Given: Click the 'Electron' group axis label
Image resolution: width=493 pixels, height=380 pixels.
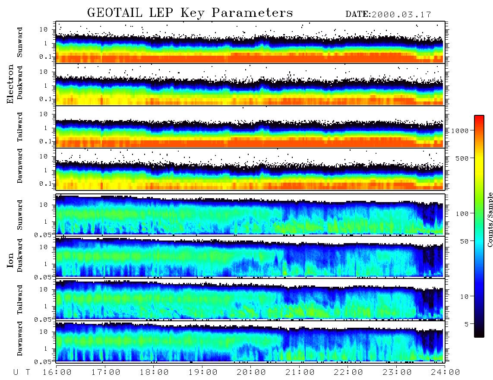Looking at the screenshot, I should pyautogui.click(x=10, y=84).
